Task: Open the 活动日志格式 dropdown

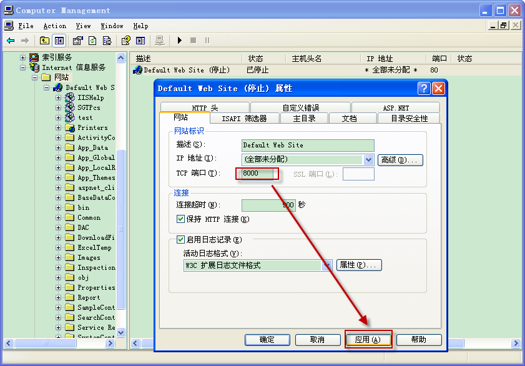Action: point(326,265)
